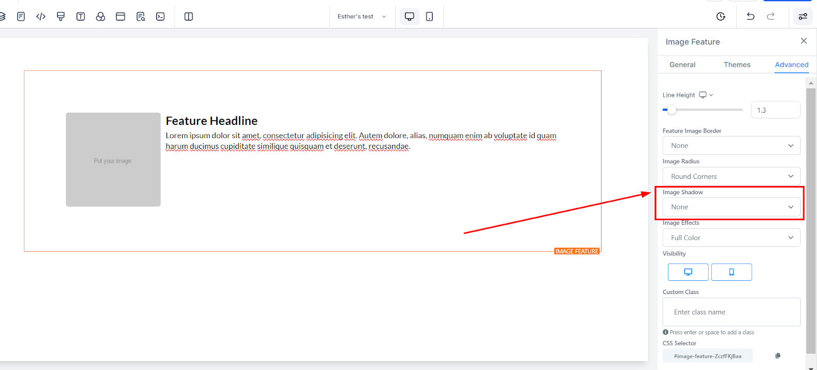This screenshot has width=817, height=370.
Task: Select the paint brush style icon
Action: pyautogui.click(x=61, y=16)
